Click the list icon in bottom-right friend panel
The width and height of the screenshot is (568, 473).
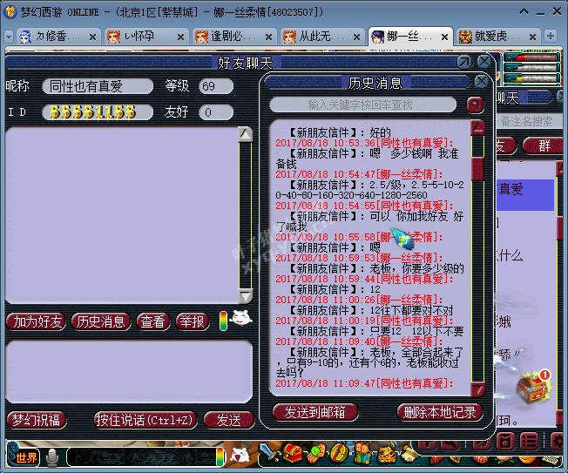coord(530,442)
